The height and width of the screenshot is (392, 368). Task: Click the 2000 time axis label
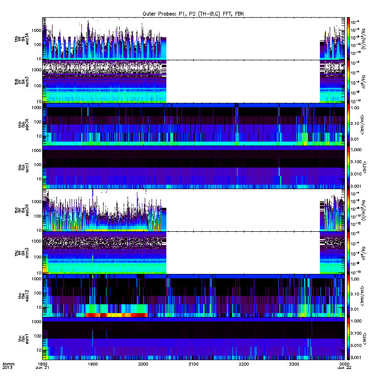143,364
